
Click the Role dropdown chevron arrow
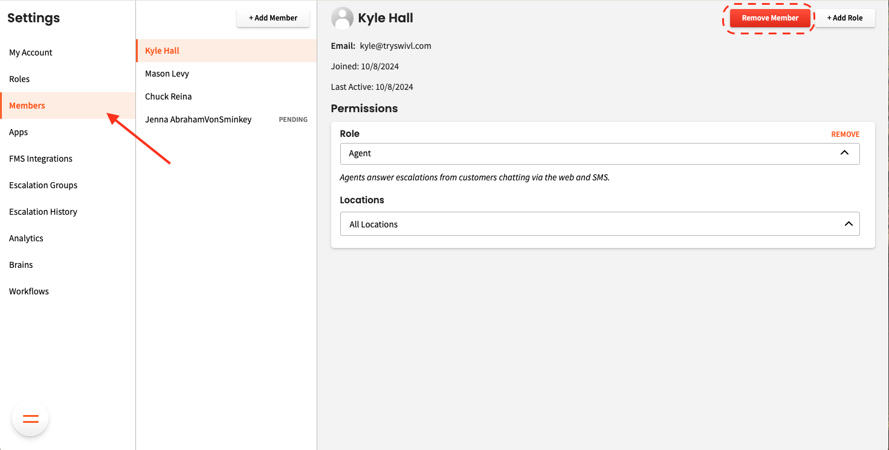tap(844, 153)
